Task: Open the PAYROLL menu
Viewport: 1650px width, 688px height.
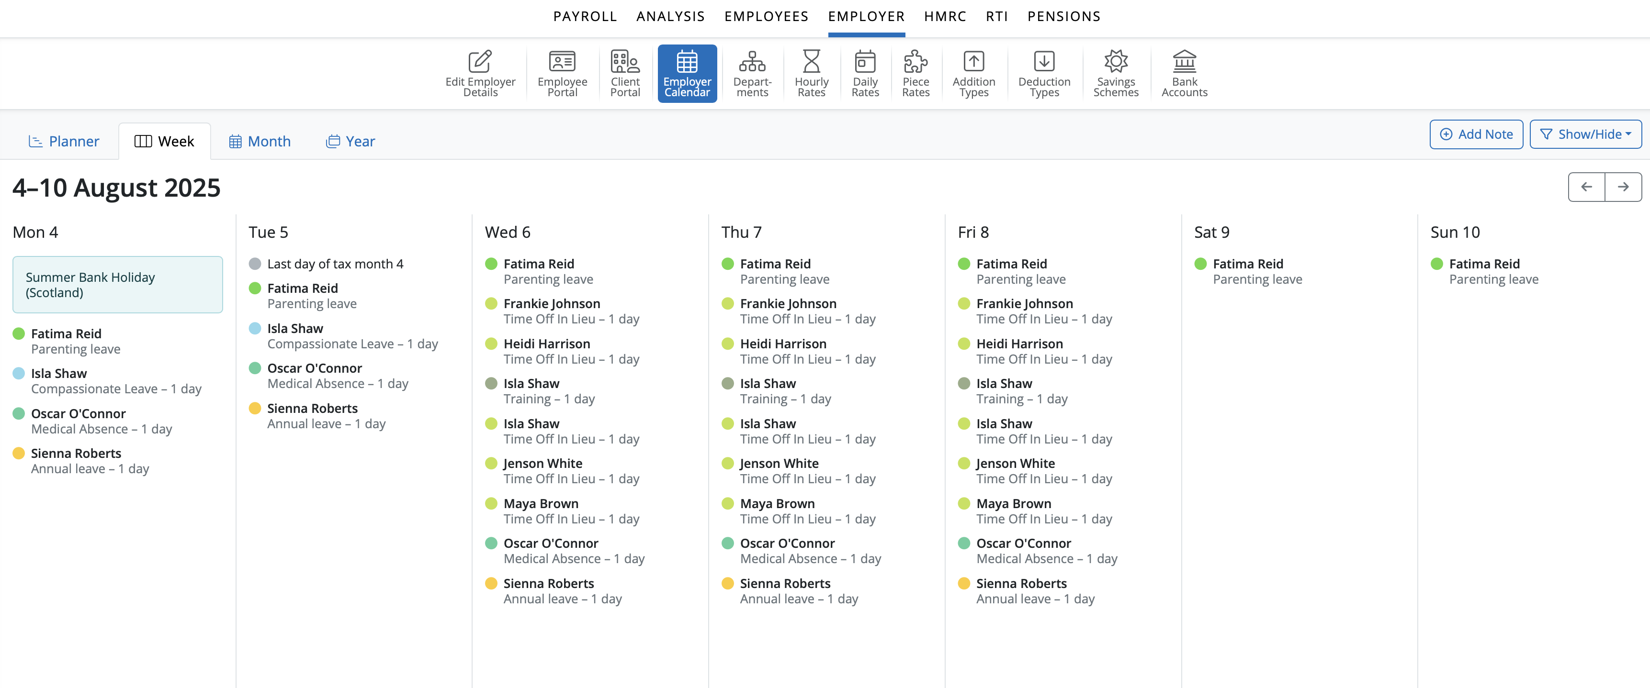Action: tap(585, 17)
